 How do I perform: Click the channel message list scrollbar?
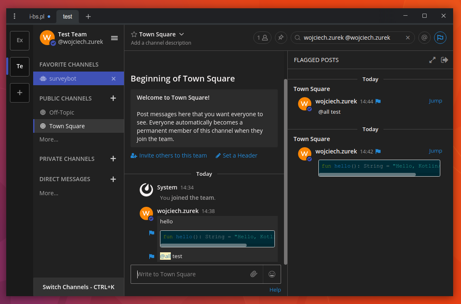(x=286, y=172)
